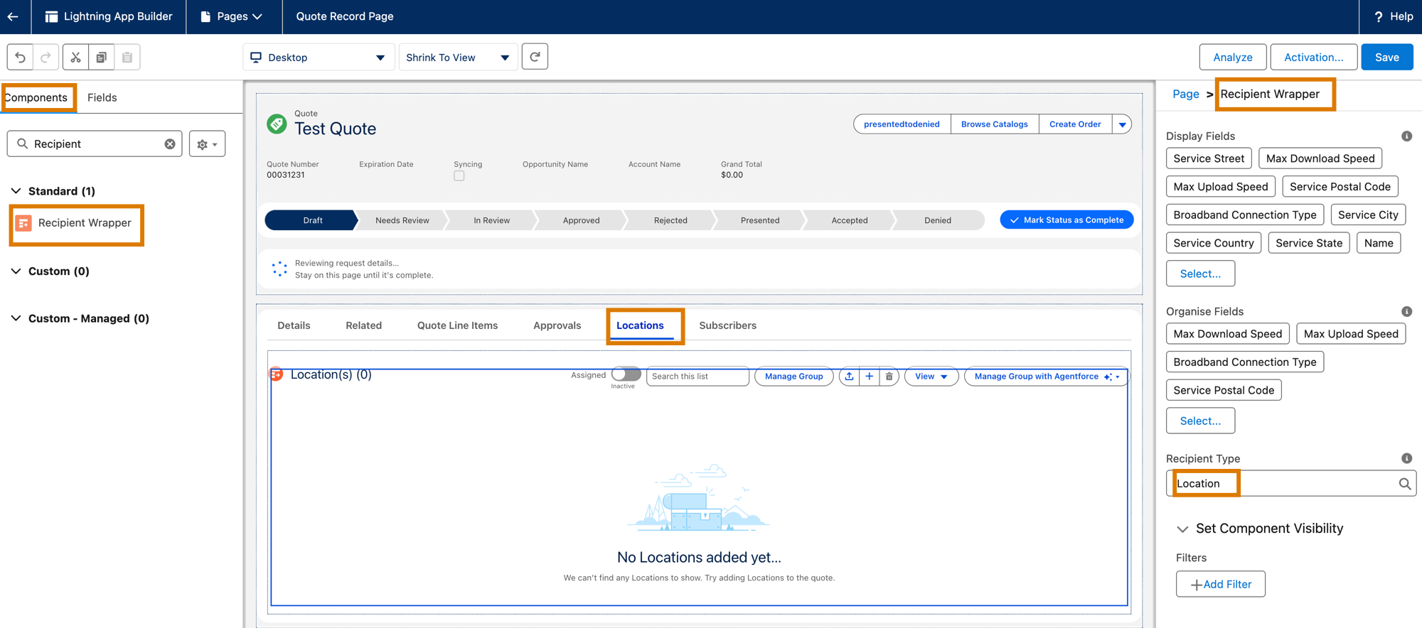Open the Help question mark
The width and height of the screenshot is (1422, 628).
[x=1379, y=16]
